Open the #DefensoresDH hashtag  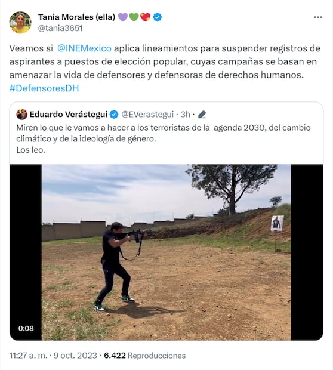pos(44,88)
